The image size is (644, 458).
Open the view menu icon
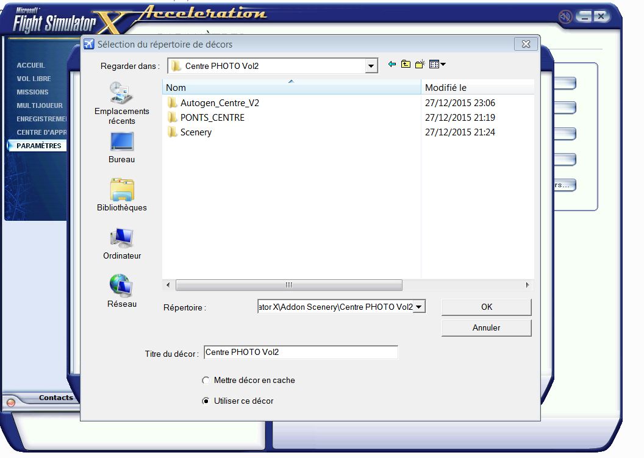[x=437, y=64]
